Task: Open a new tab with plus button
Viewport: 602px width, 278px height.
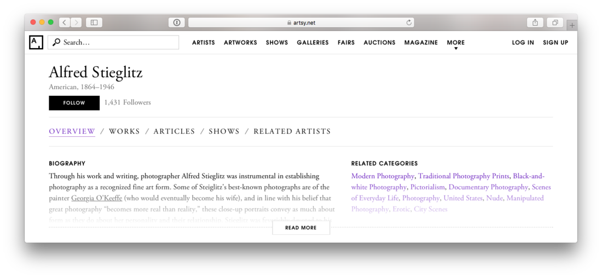Action: 572,25
